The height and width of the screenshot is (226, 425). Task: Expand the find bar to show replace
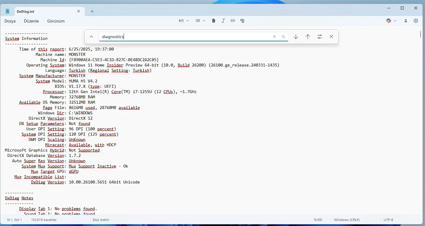pos(91,37)
